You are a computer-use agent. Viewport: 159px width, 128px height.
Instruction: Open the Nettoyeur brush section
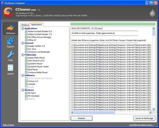pos(11,29)
